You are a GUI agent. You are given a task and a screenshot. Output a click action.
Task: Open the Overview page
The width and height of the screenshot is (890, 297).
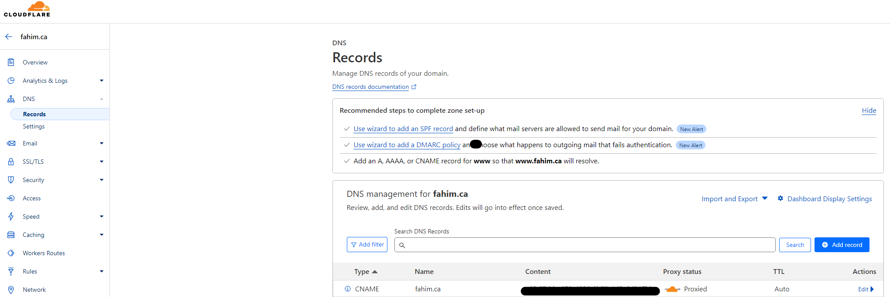(x=35, y=62)
